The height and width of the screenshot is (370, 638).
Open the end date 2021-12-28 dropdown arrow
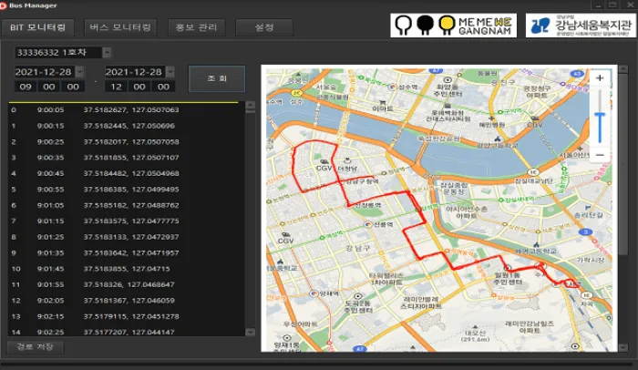[x=170, y=72]
